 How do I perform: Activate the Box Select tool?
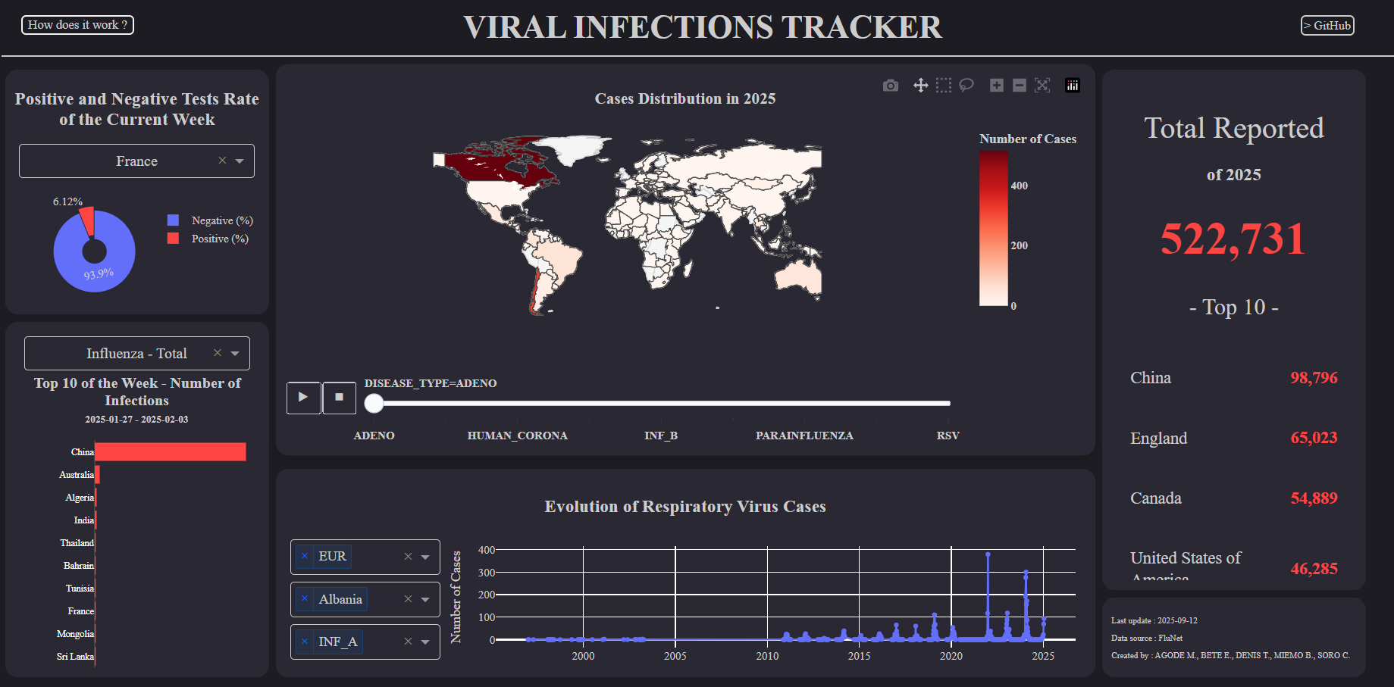943,86
